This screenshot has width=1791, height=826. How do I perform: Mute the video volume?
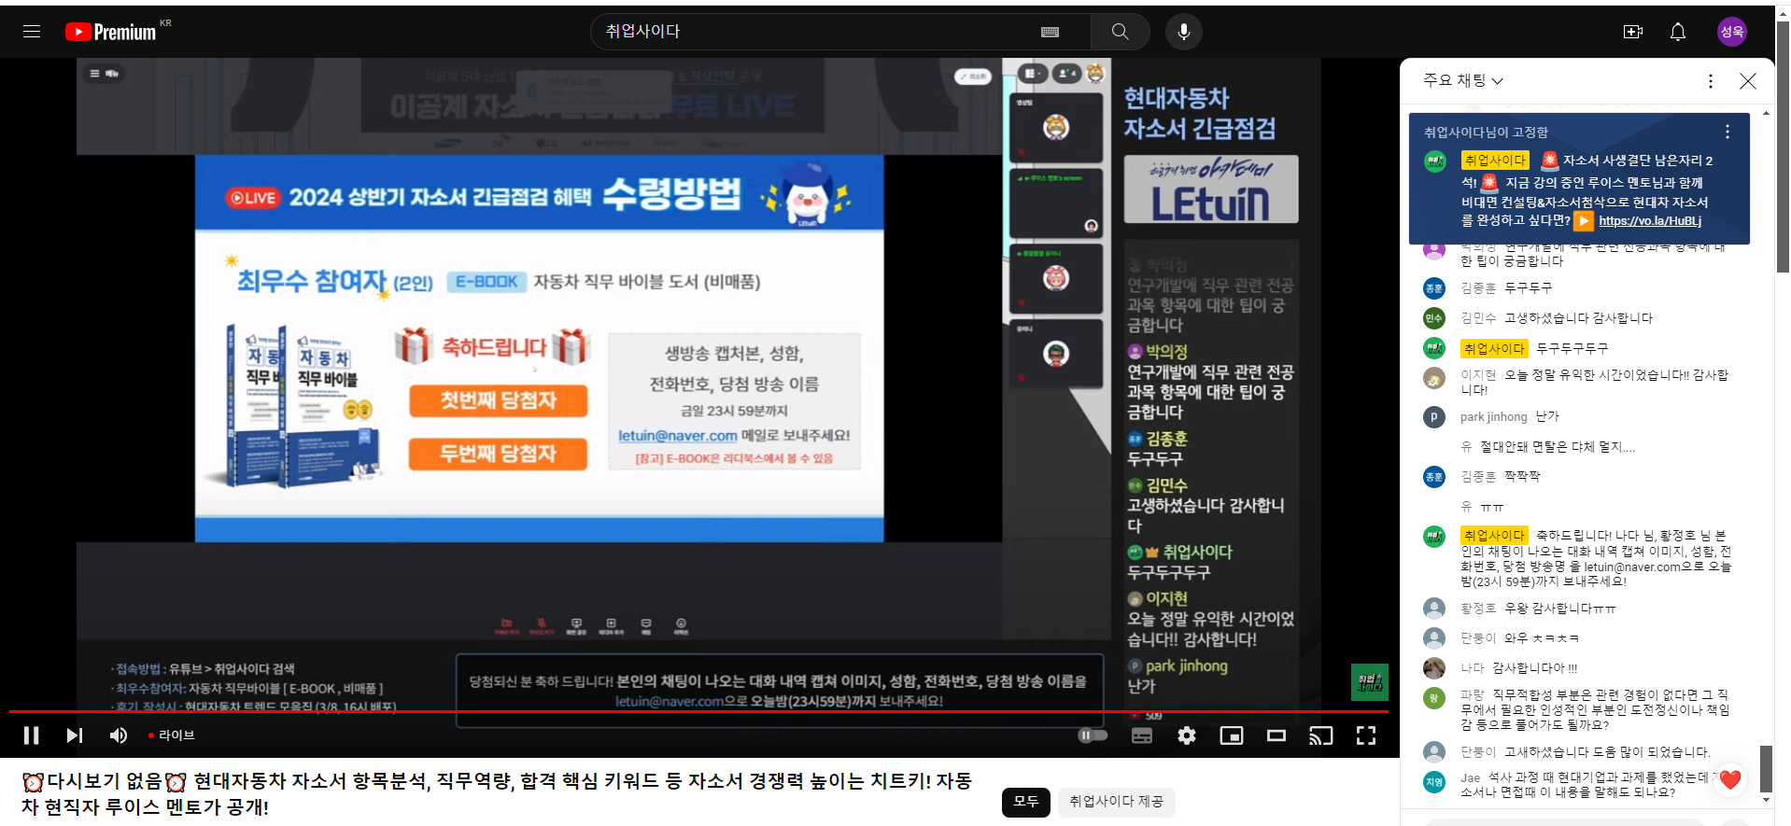119,735
